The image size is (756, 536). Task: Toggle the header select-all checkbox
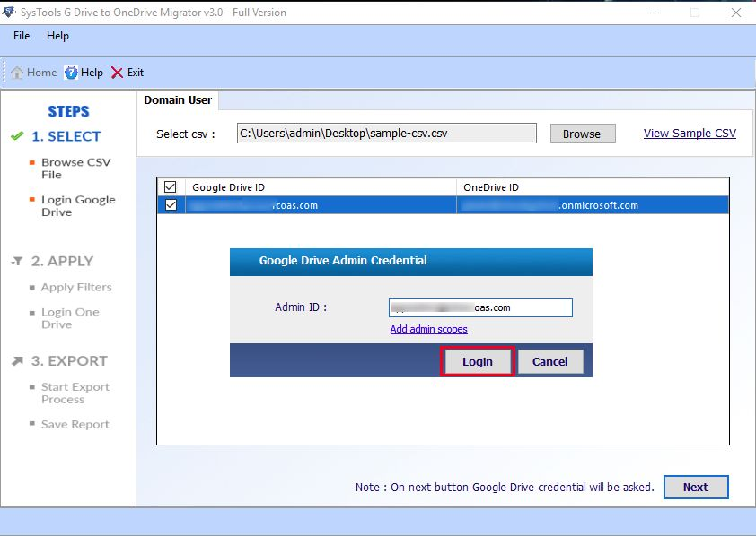tap(171, 186)
